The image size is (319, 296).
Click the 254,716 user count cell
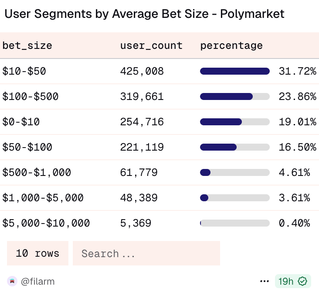[142, 122]
